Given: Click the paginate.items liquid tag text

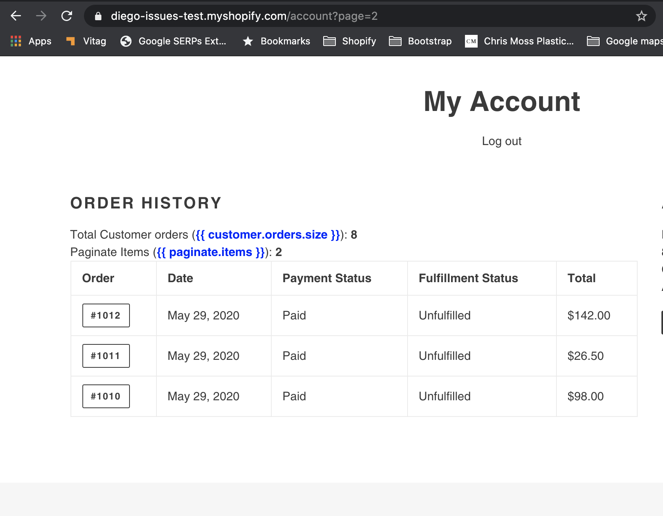Looking at the screenshot, I should pyautogui.click(x=211, y=252).
